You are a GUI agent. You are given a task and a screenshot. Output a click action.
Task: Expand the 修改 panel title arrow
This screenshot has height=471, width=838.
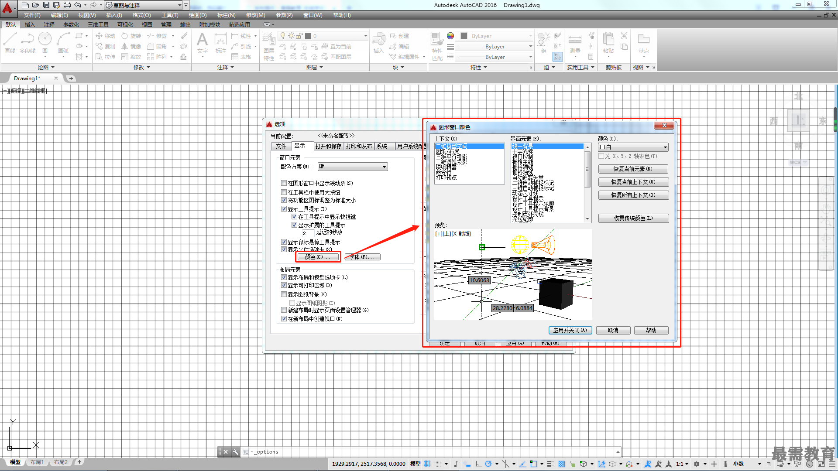click(x=148, y=67)
